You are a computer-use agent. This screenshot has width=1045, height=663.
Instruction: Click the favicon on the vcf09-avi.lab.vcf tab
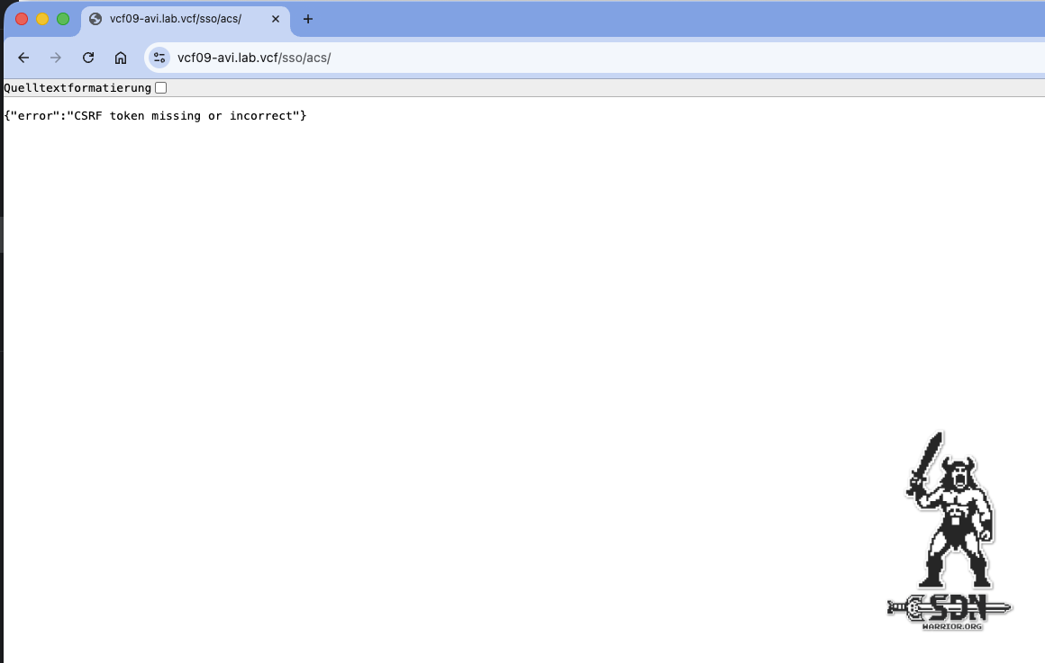95,18
